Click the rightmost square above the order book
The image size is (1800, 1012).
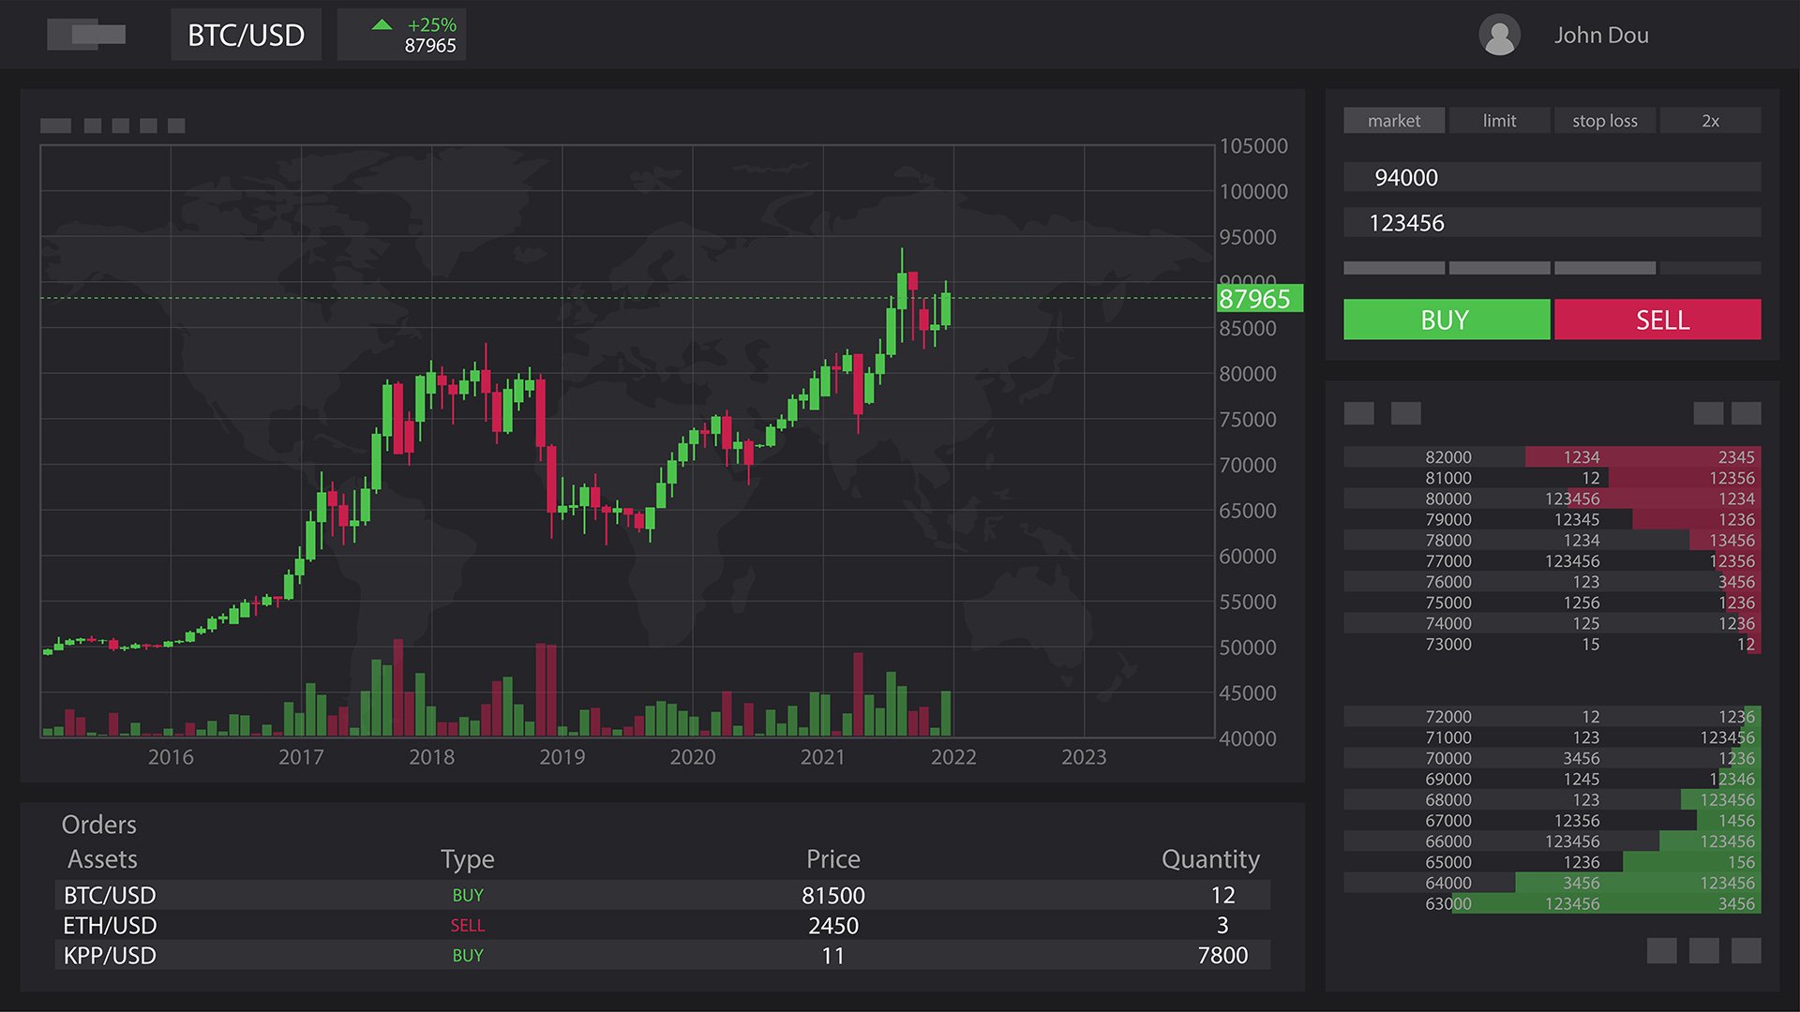coord(1746,413)
